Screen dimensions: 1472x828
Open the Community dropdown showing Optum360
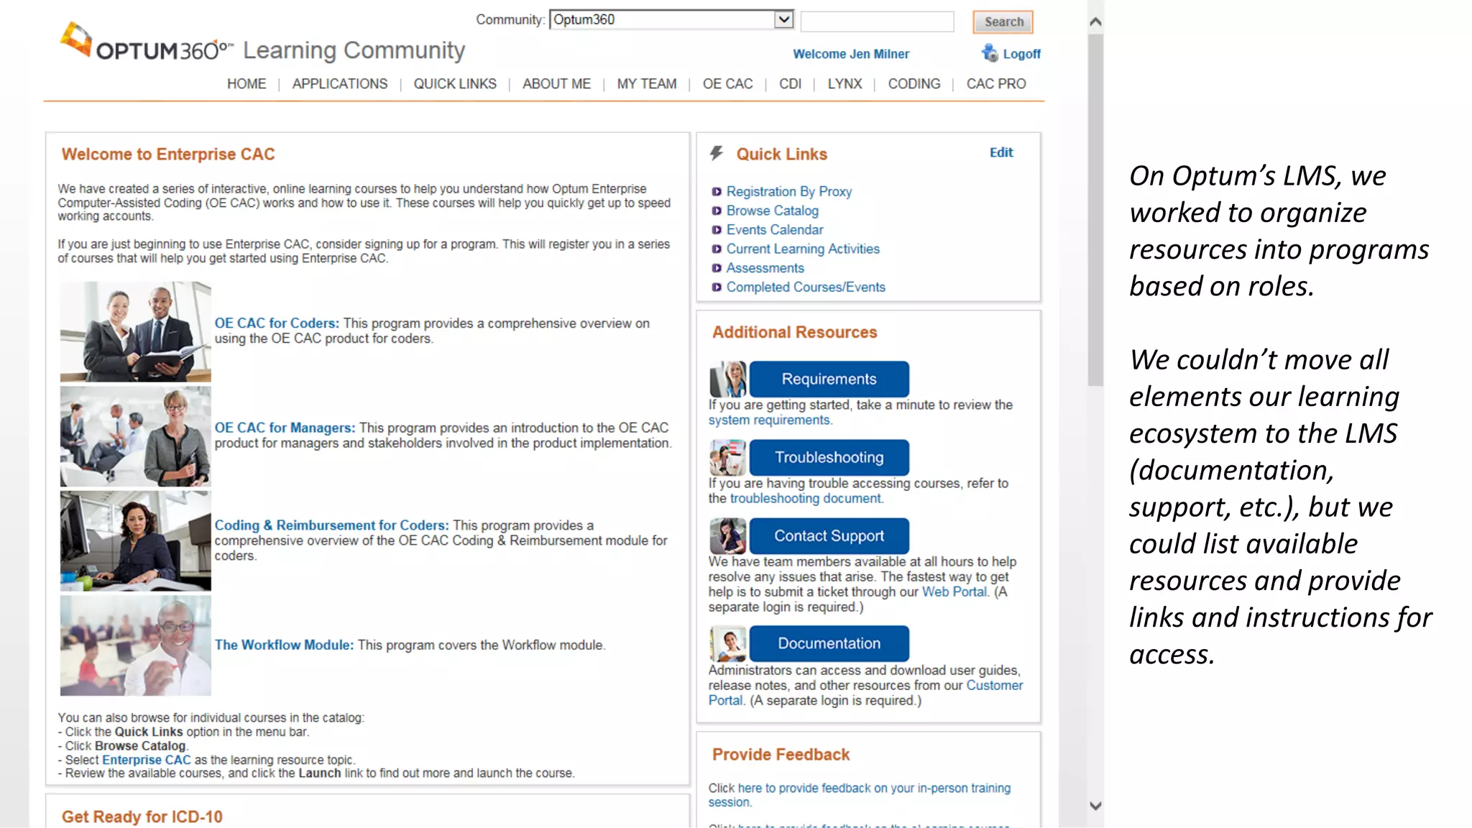tap(671, 19)
